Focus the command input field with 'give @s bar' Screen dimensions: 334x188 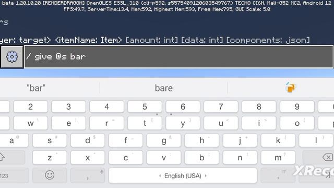[x=178, y=57]
